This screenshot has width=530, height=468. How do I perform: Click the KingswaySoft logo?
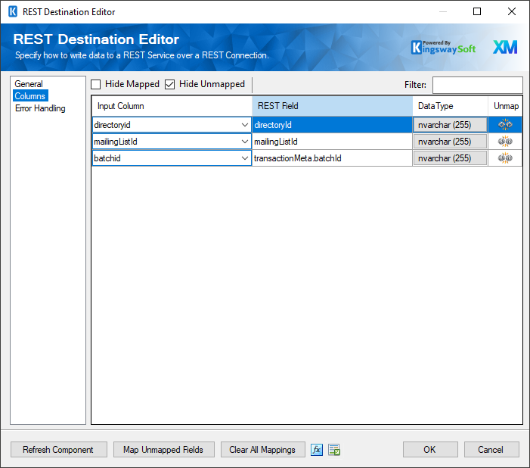(443, 48)
